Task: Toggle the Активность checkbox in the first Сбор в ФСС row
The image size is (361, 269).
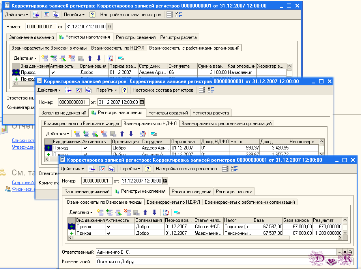Action: [x=108, y=227]
